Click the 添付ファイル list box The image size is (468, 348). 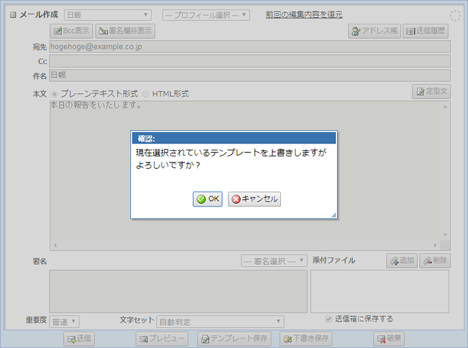[380, 291]
